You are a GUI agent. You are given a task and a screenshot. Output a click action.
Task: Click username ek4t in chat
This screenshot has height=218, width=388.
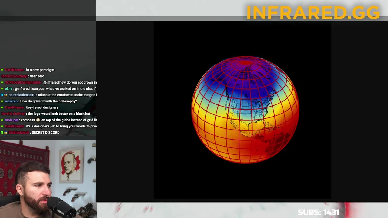pos(8,89)
